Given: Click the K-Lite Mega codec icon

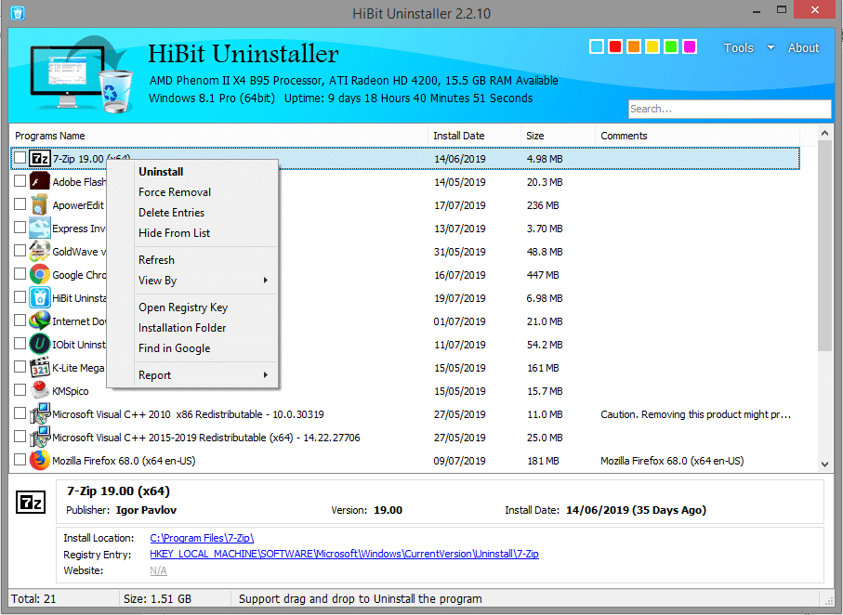Looking at the screenshot, I should (40, 367).
